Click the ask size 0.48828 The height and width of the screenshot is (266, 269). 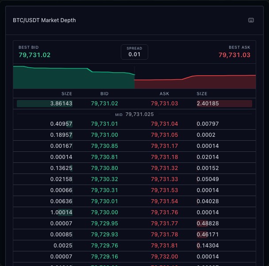tap(208, 224)
